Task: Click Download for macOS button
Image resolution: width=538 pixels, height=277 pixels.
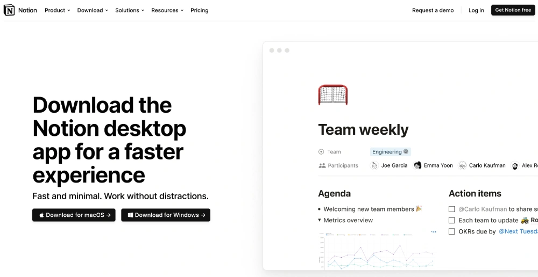Action: point(74,215)
